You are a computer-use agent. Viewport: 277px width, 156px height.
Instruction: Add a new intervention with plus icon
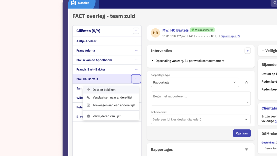[247, 51]
